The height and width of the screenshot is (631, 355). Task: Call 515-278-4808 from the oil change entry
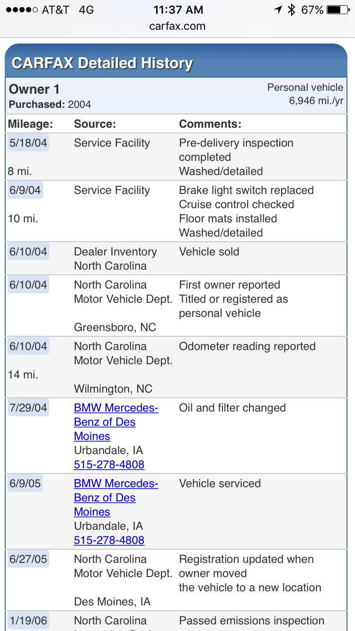click(x=109, y=464)
